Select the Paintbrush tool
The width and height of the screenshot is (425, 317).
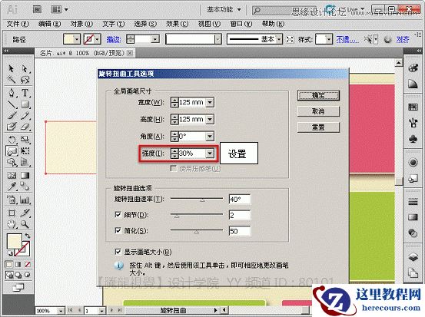pyautogui.click(x=11, y=116)
